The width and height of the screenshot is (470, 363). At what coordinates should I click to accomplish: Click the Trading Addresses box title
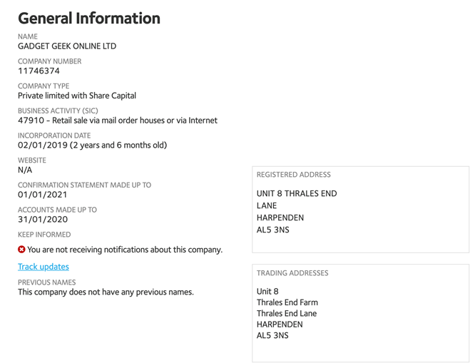point(292,273)
